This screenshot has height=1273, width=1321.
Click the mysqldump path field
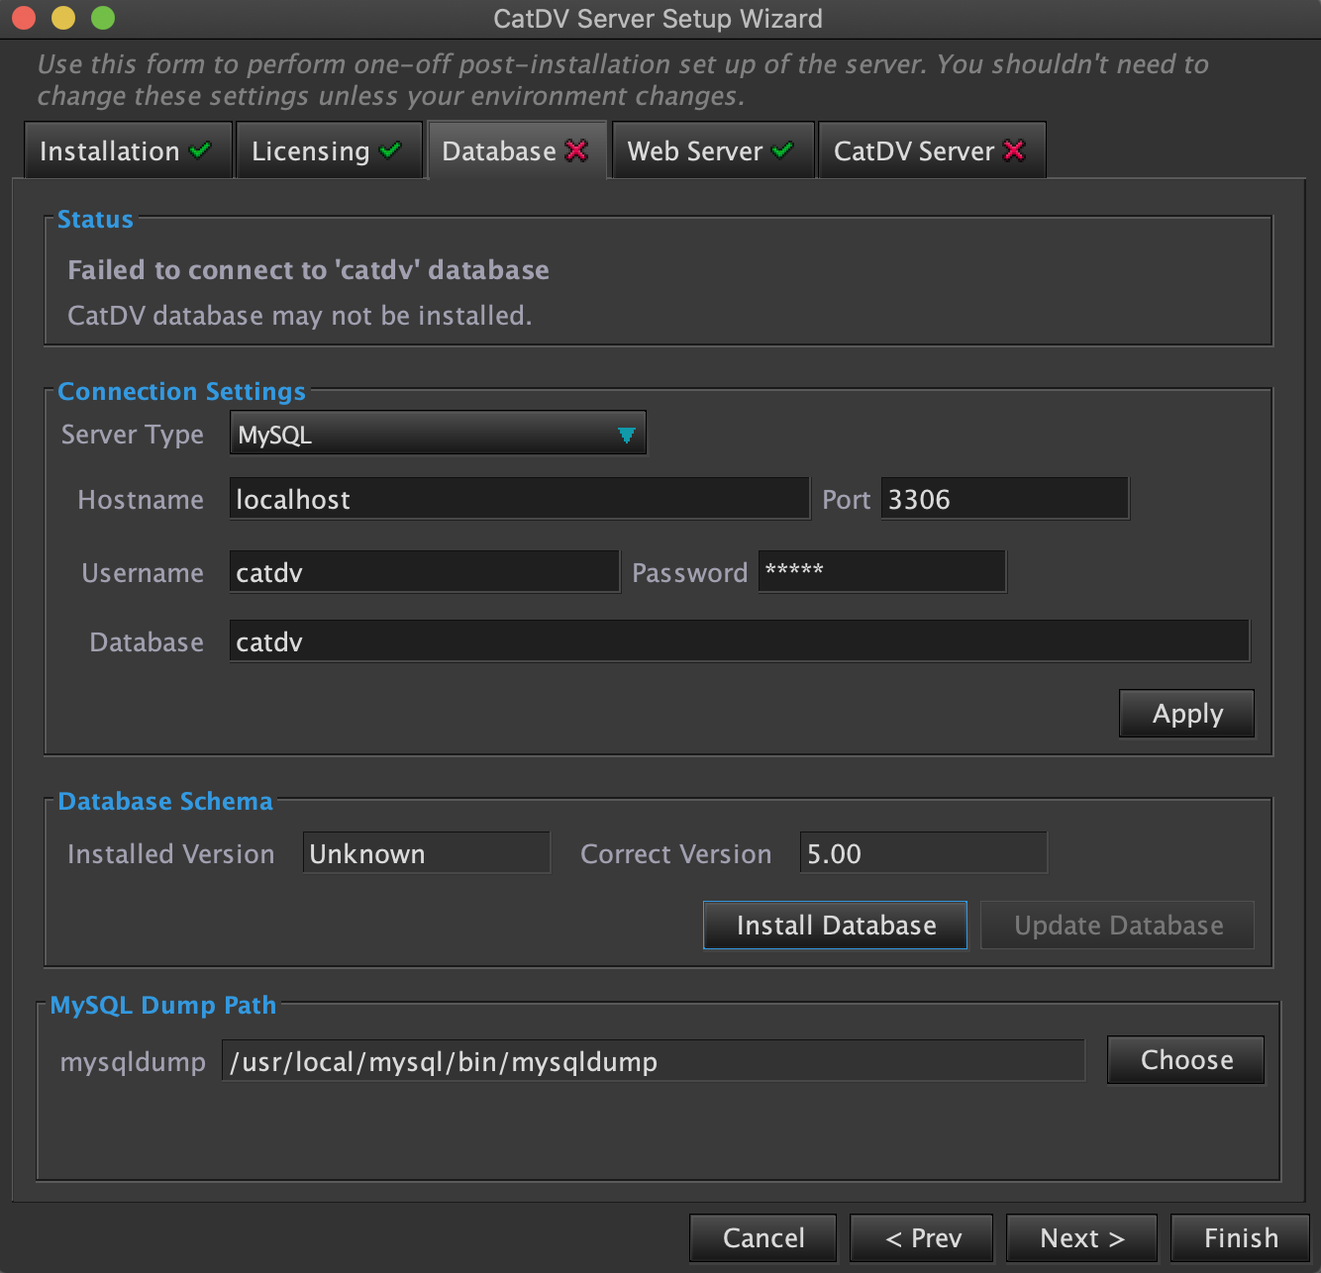tap(653, 1061)
